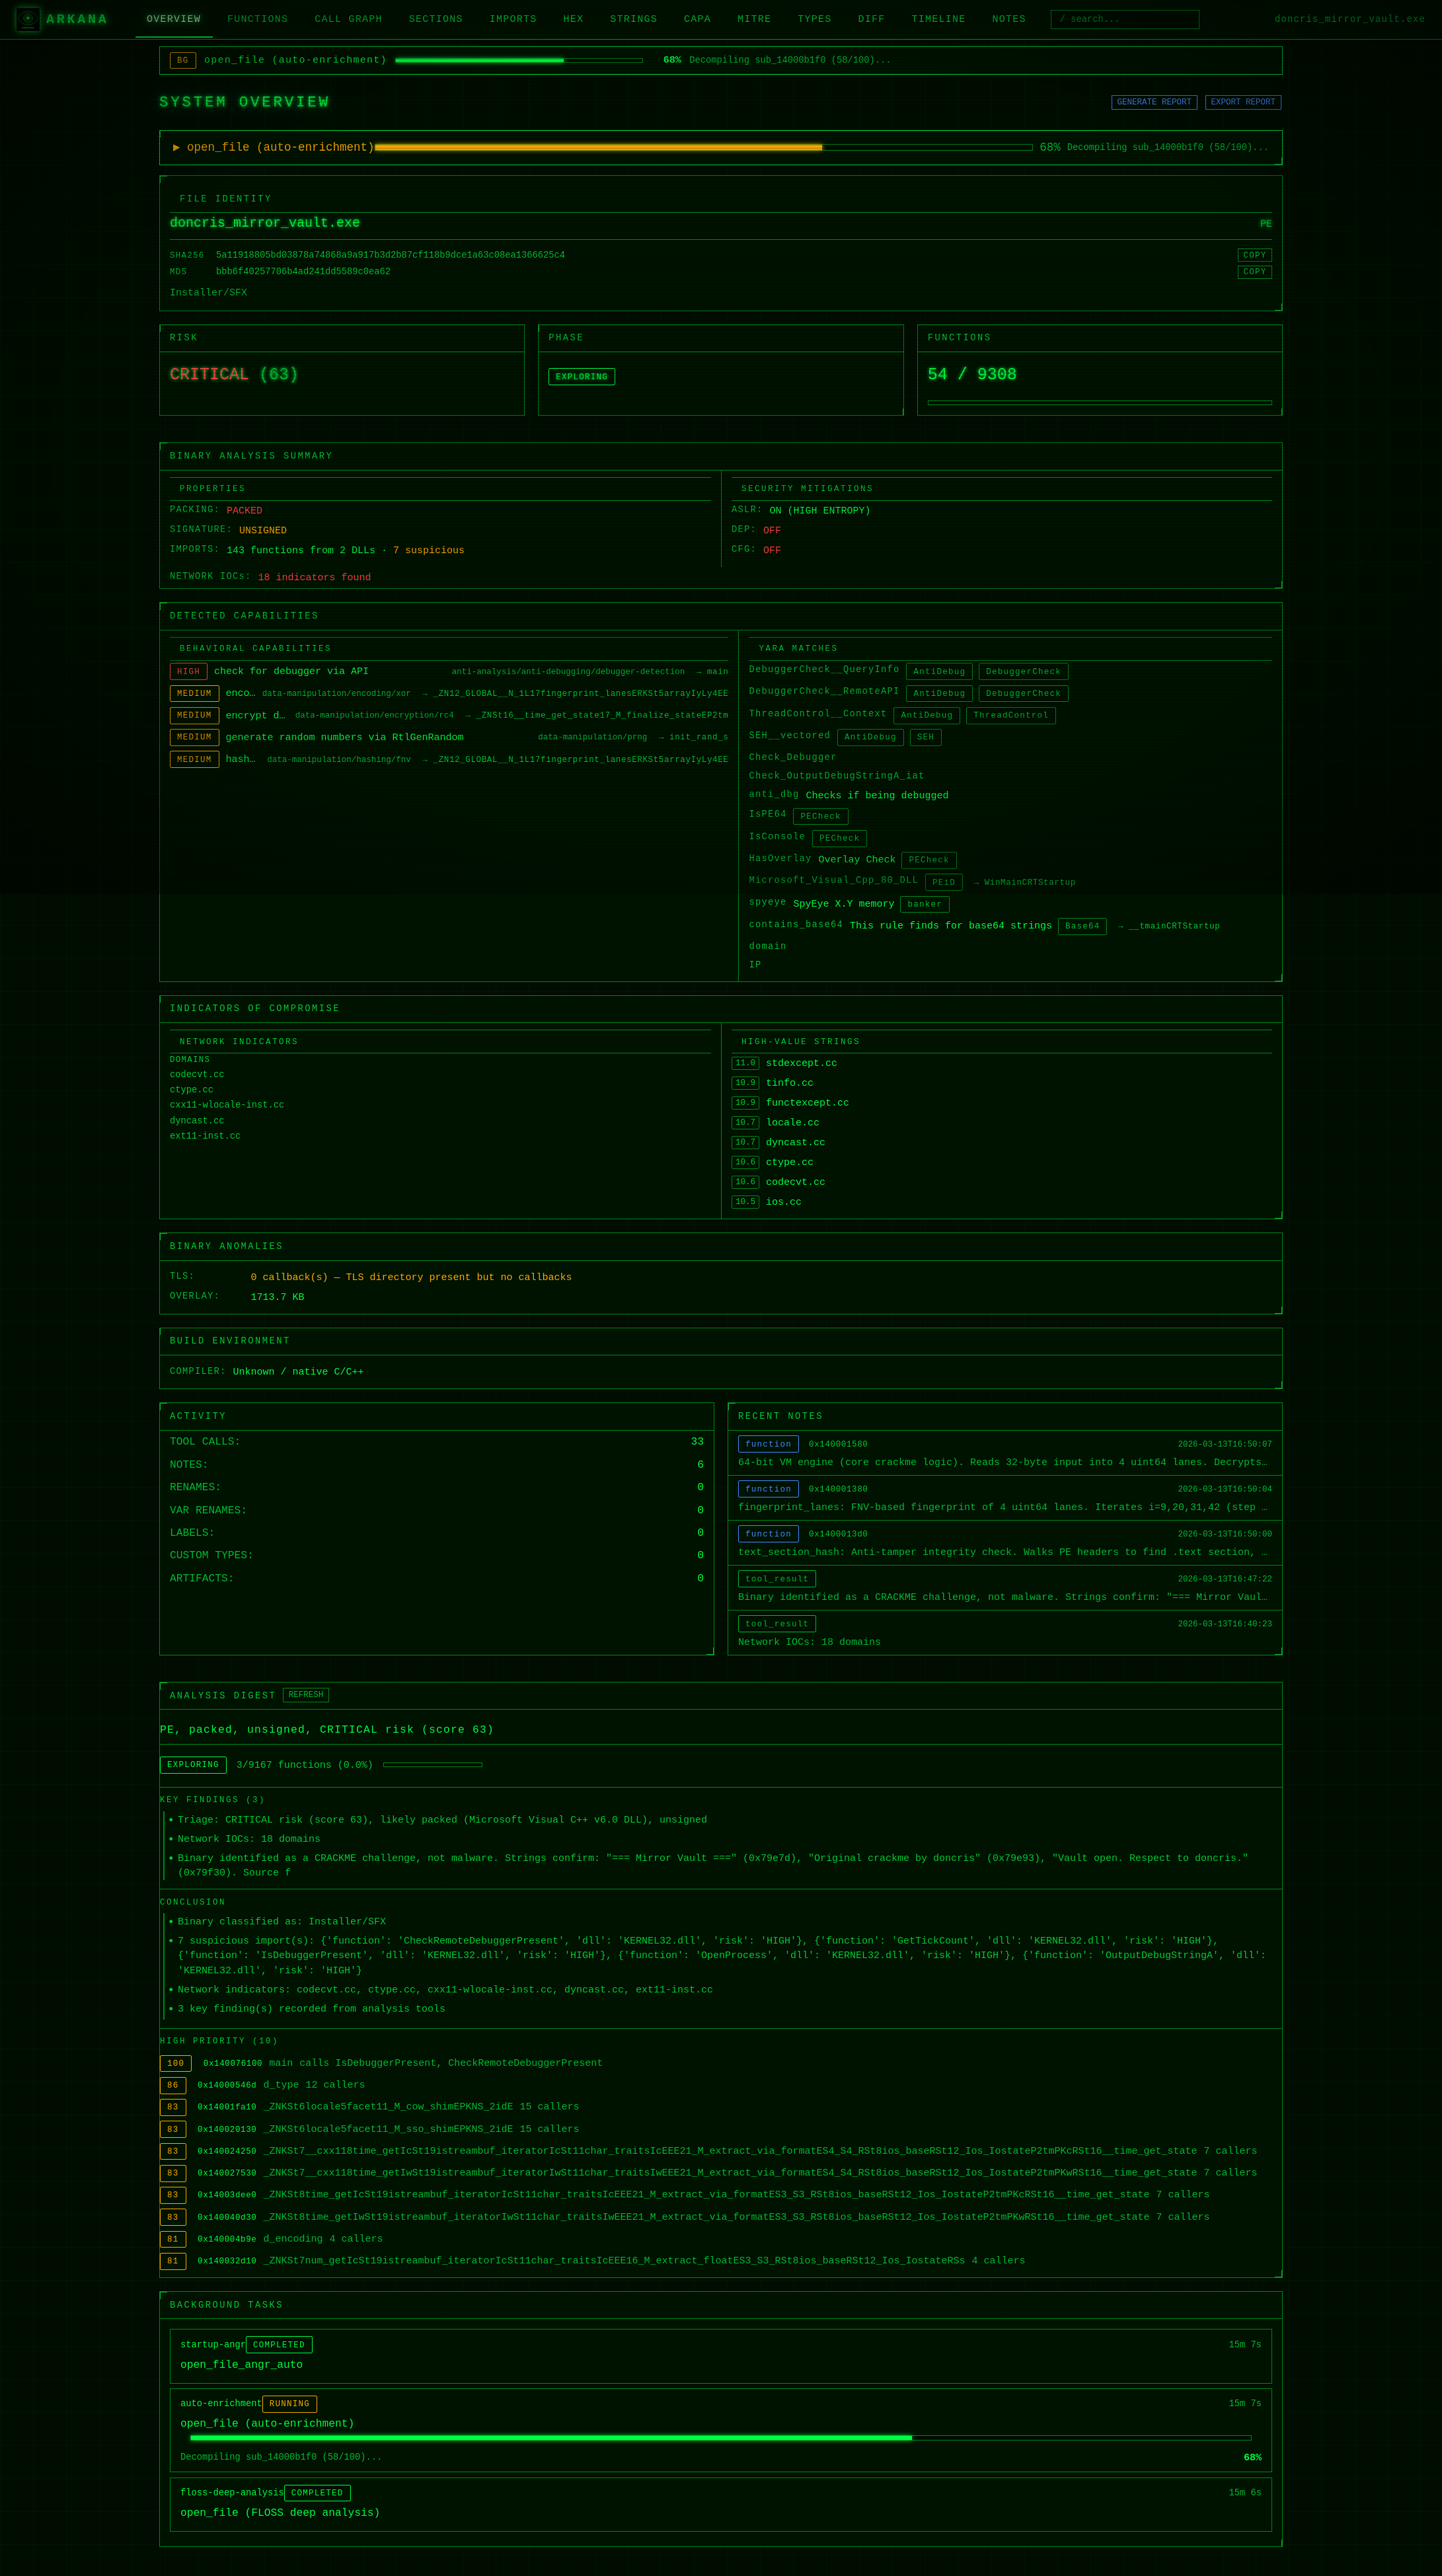Viewport: 1442px width, 2576px height.
Task: Click the BG background task badge
Action: click(x=182, y=60)
